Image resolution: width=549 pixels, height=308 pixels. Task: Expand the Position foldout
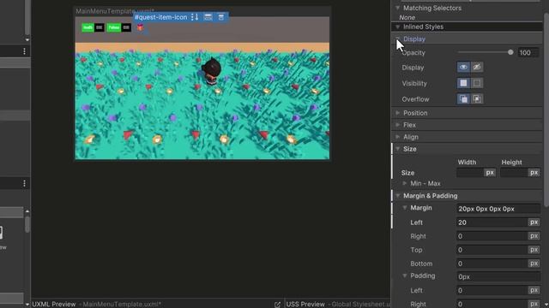click(x=398, y=113)
